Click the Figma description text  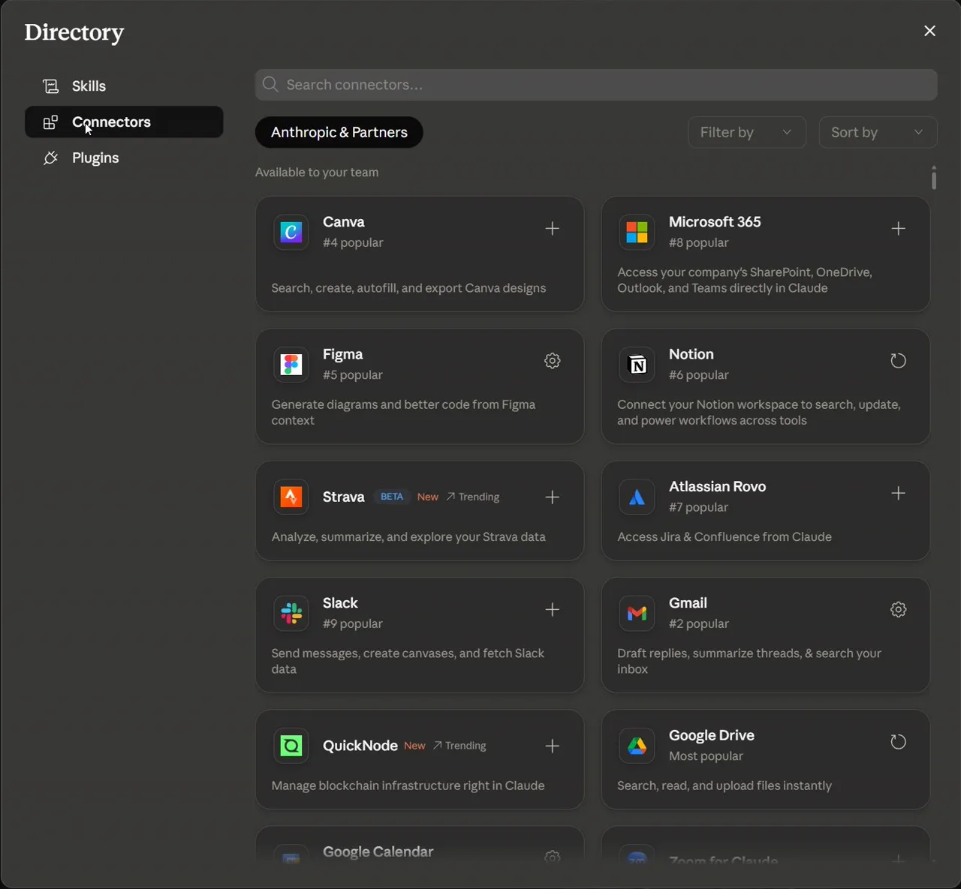[403, 413]
